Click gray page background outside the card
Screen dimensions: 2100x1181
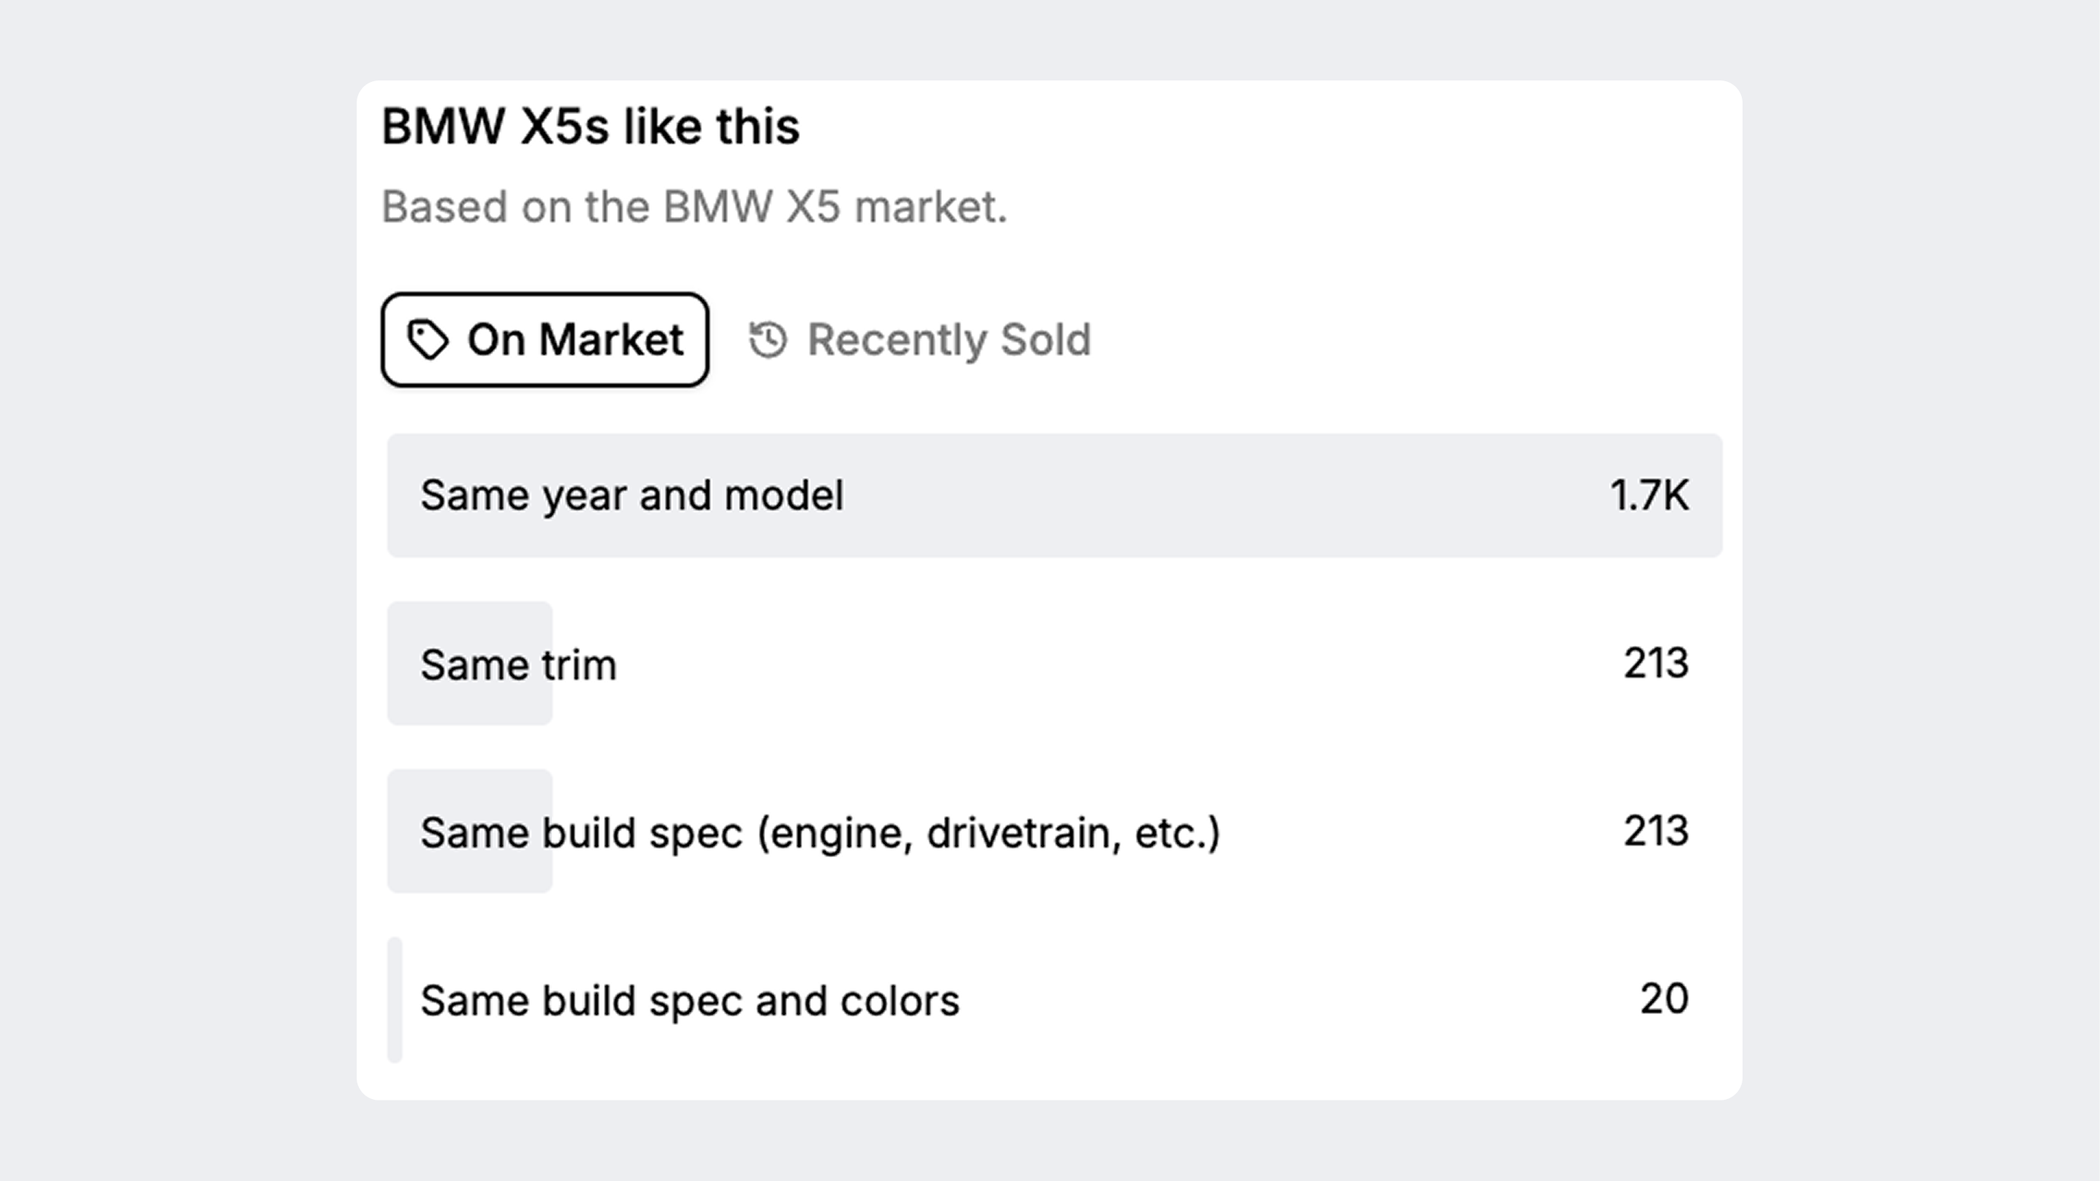[x=179, y=571]
